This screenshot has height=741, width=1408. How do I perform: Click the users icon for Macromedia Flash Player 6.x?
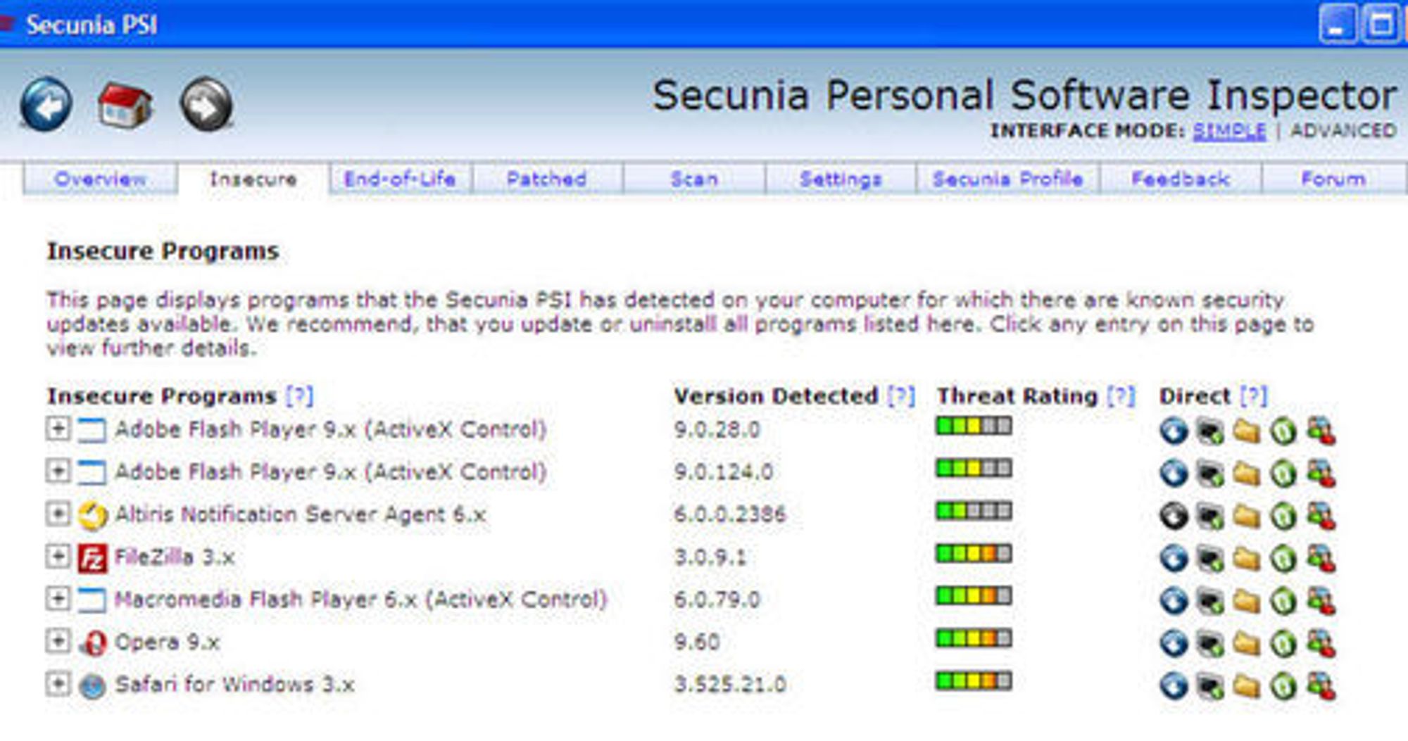click(x=1321, y=600)
